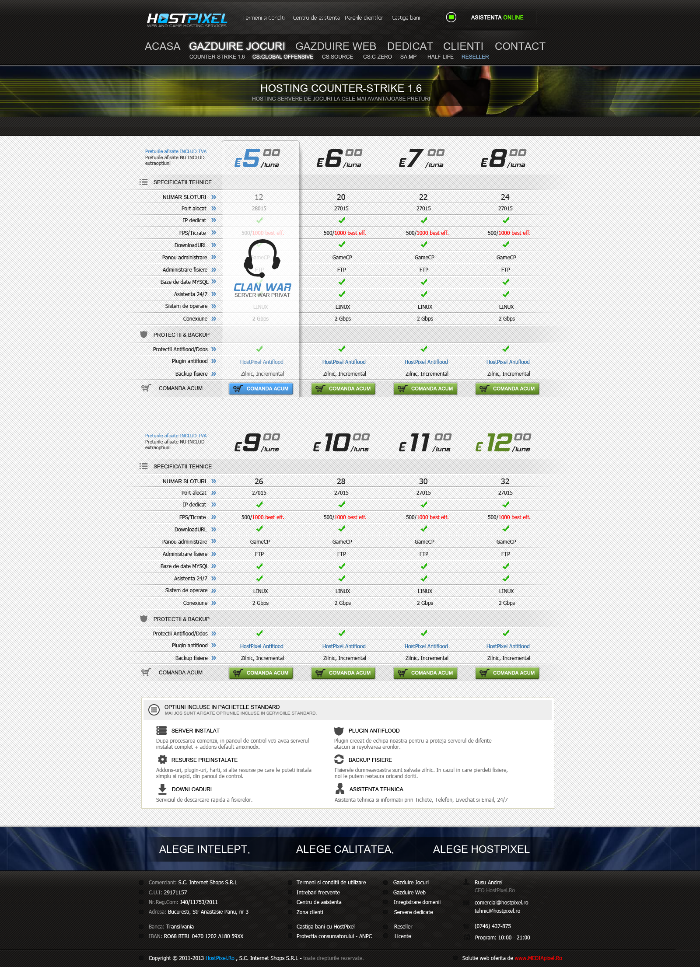This screenshot has height=967, width=700.
Task: Select the Reseller submenu link
Action: (x=475, y=57)
